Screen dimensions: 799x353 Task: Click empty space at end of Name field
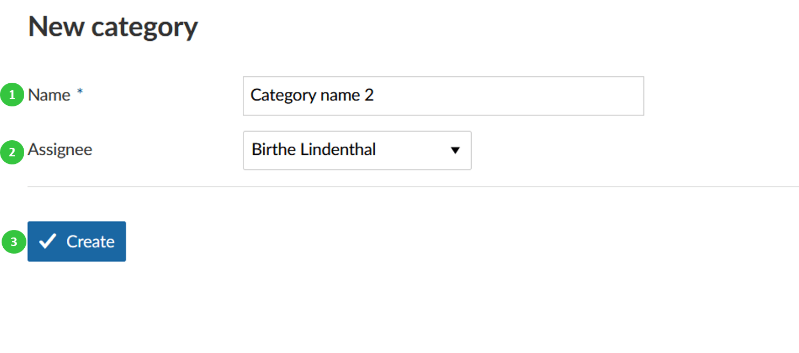(x=538, y=96)
